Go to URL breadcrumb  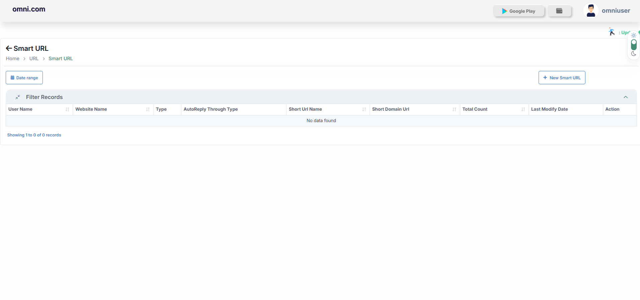(x=34, y=59)
